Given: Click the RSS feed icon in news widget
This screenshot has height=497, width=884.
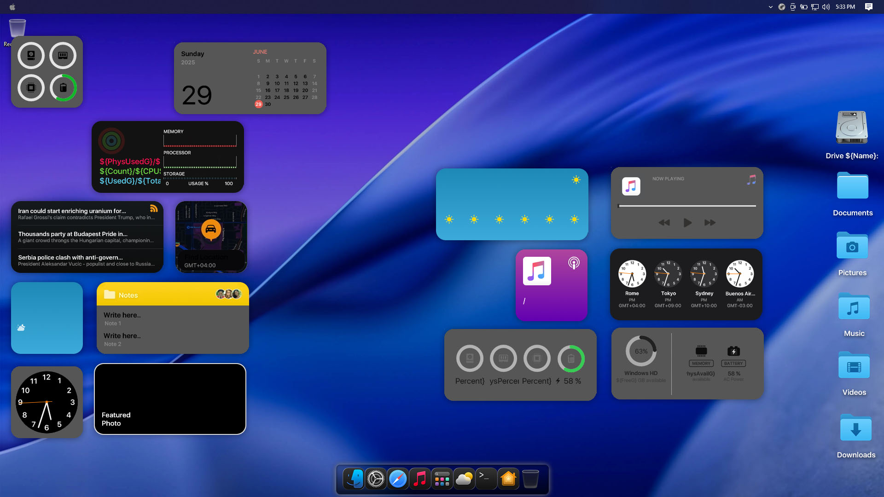Looking at the screenshot, I should click(x=154, y=208).
